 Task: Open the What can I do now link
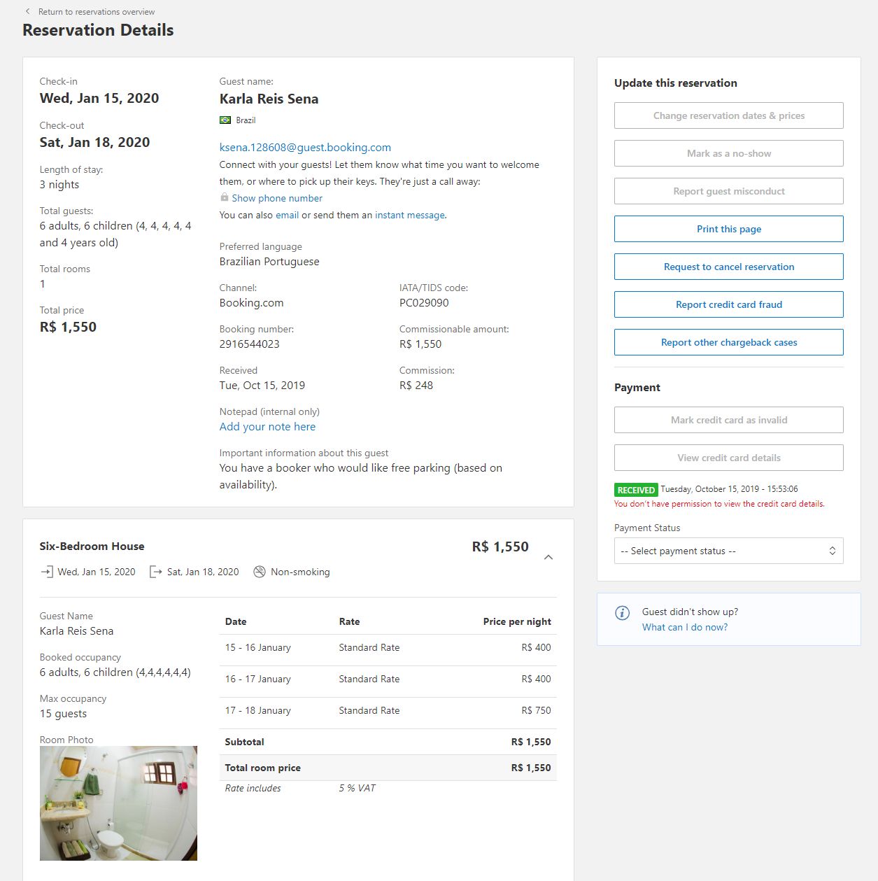pos(684,628)
